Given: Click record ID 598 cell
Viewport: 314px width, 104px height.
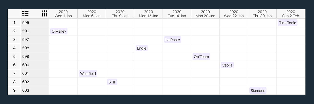Looking at the screenshot, I should 35,48.
